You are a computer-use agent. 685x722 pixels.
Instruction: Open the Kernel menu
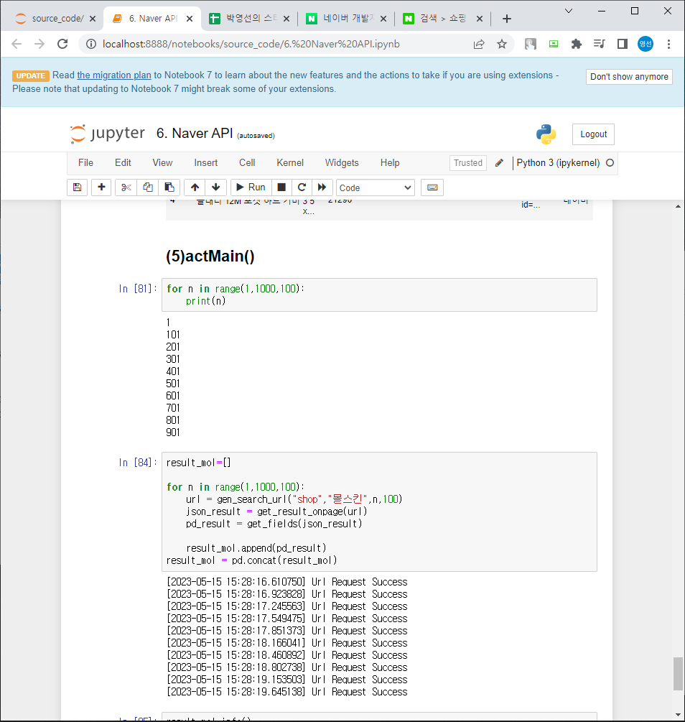tap(290, 163)
